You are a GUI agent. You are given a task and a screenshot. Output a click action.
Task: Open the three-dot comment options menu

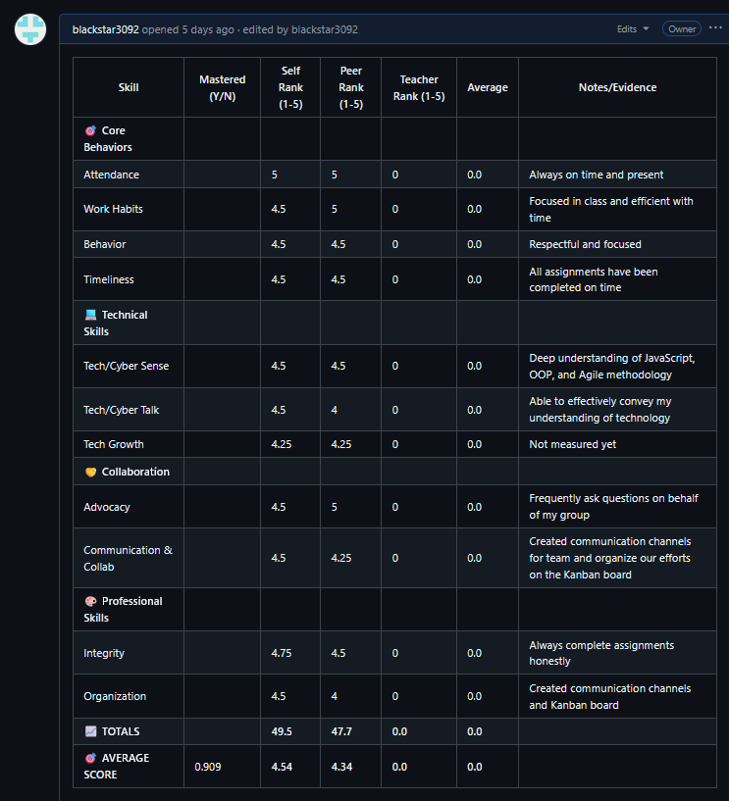(x=715, y=28)
